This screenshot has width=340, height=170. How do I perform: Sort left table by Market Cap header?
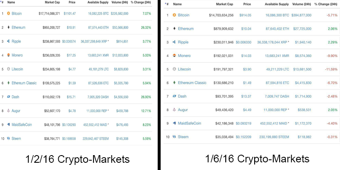pos(52,3)
